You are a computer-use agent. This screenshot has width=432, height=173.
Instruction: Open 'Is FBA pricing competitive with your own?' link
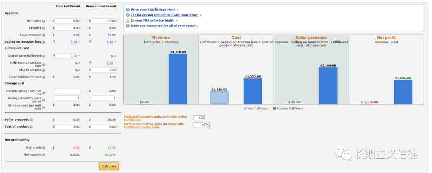click(164, 15)
